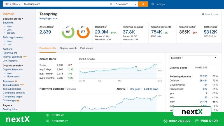Image resolution: width=224 pixels, height=126 pixels.
Task: Click the PPC 1.0K value
Action: 159,36
